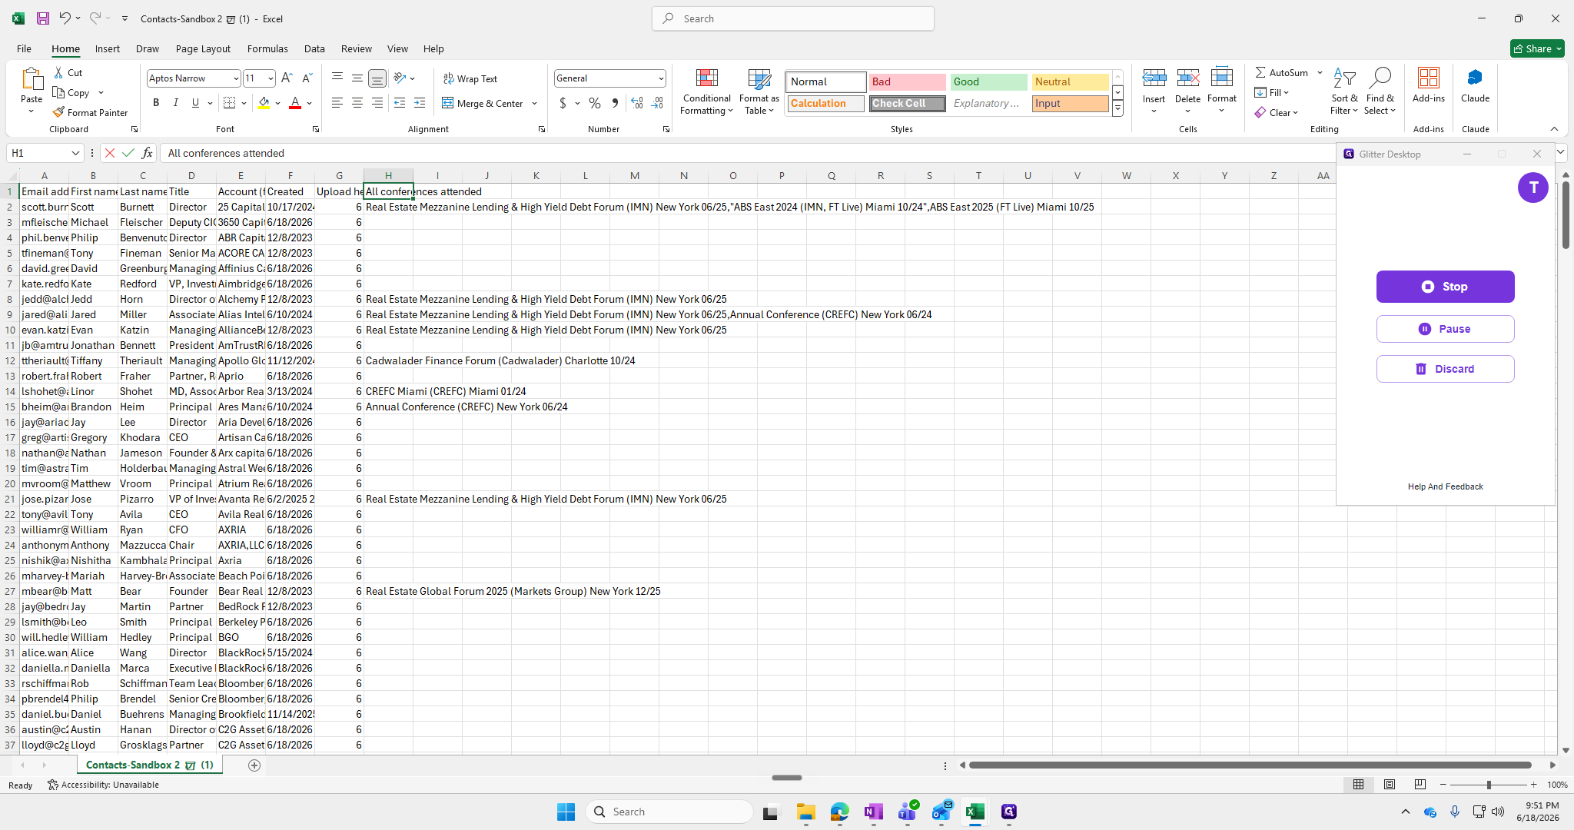Click the Insert cells icon
The width and height of the screenshot is (1574, 830).
tap(1154, 78)
